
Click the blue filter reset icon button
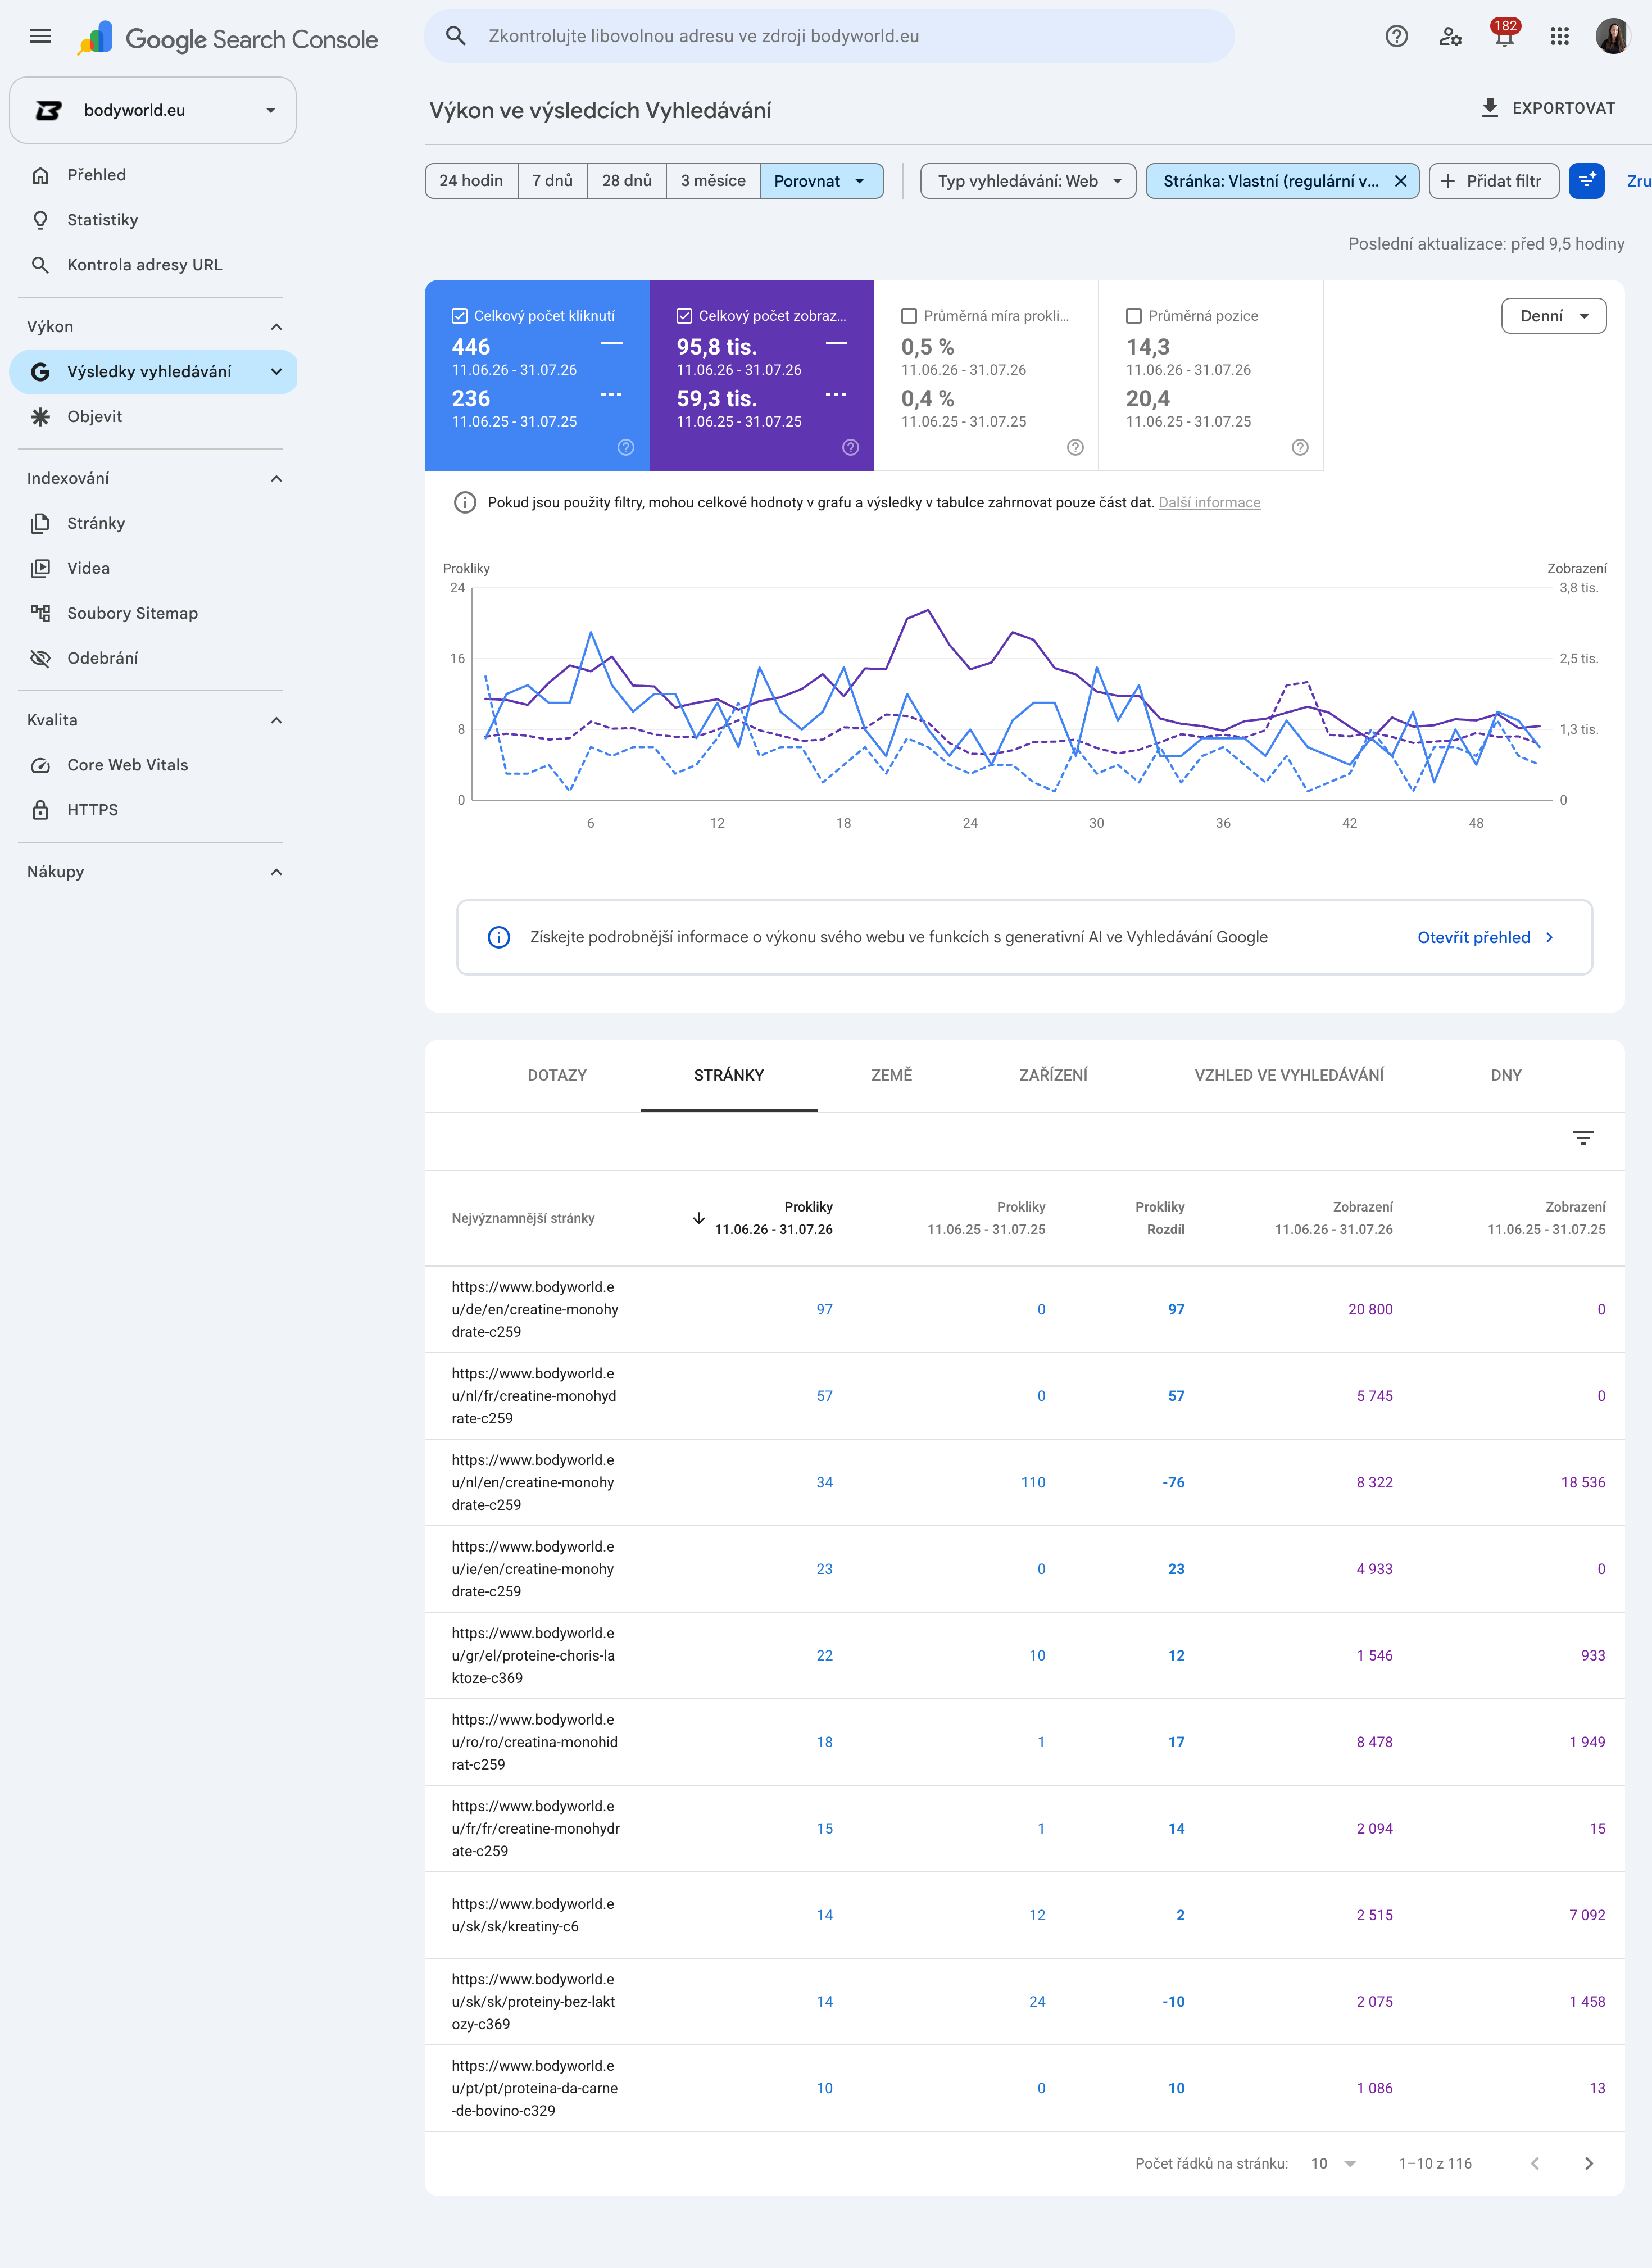(x=1587, y=181)
